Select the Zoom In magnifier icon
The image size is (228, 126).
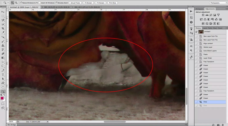(x=13, y=3)
